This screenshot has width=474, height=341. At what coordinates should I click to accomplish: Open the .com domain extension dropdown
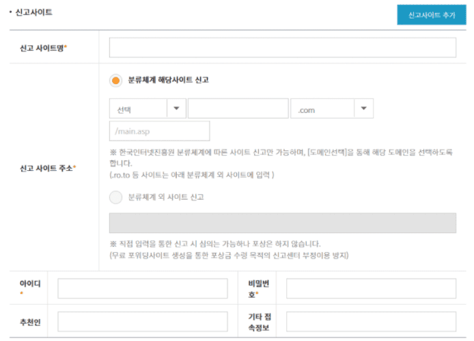tap(332, 109)
